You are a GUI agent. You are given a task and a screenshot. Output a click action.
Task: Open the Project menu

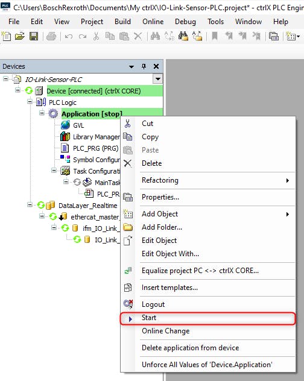(92, 22)
